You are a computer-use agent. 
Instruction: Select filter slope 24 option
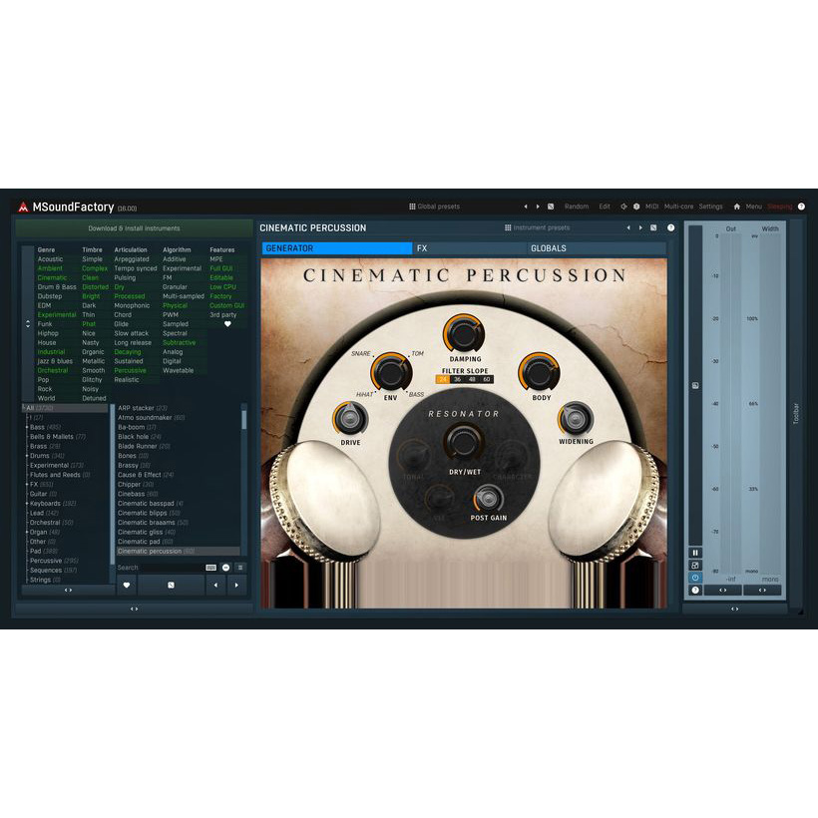(x=443, y=380)
